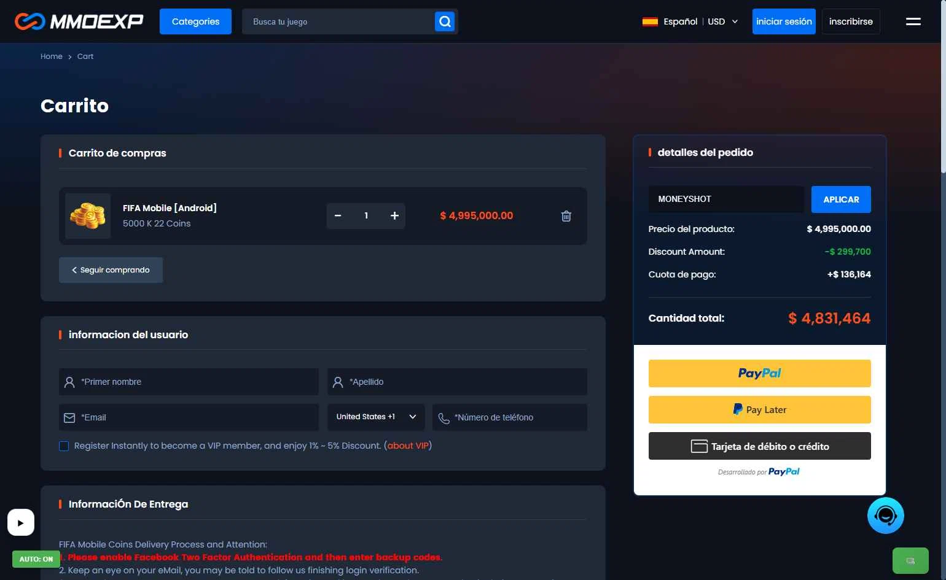Click the Apellido input field
946x580 pixels.
[457, 382]
